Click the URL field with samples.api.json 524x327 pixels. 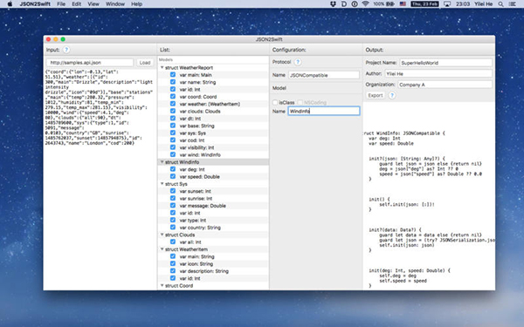[x=90, y=63]
